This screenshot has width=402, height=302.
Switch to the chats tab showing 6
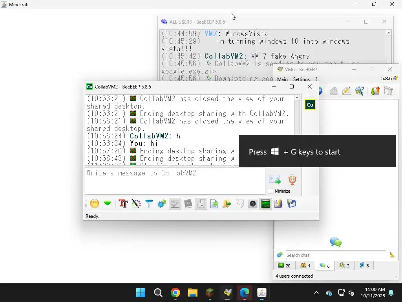[x=325, y=265]
